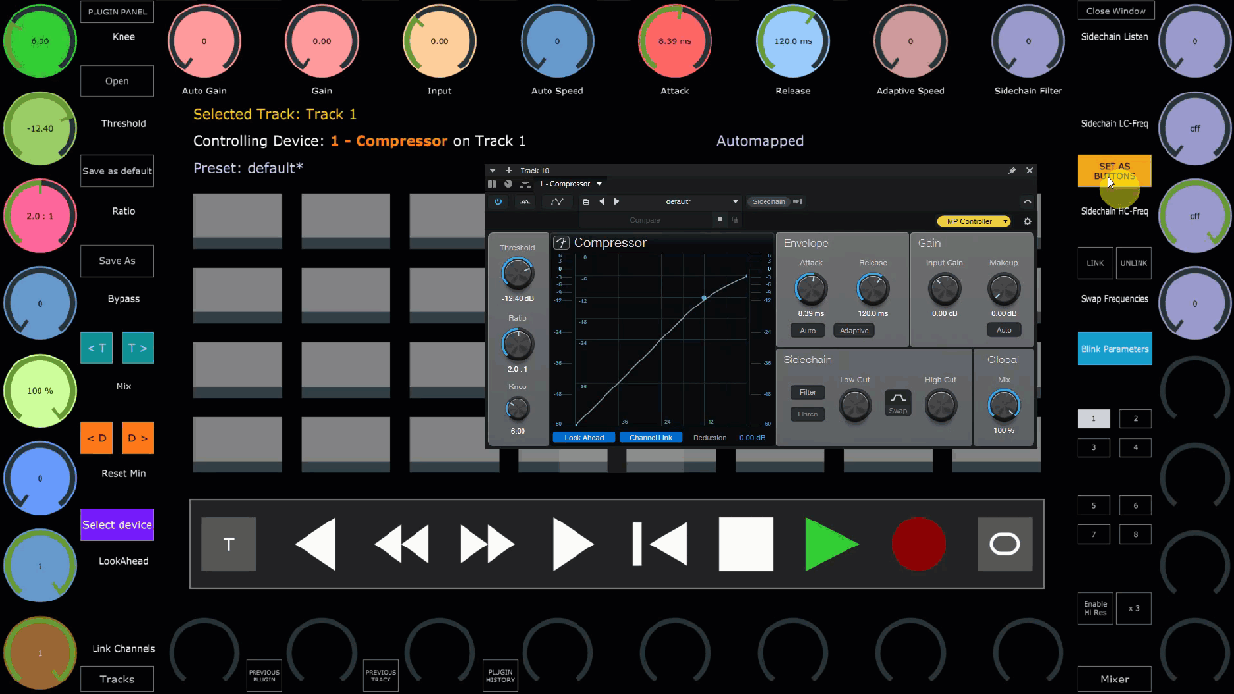
Task: Pin the plugin window with the pin icon
Action: (1012, 170)
